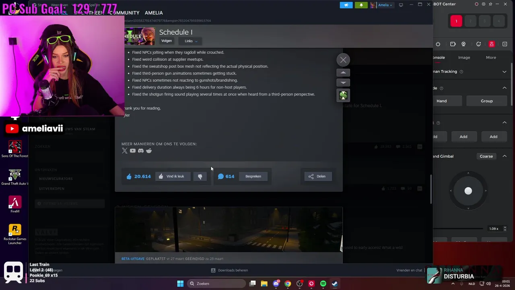Viewport: 515px width, 290px height.
Task: Toggle the OBSBOT power icon
Action: 438,44
